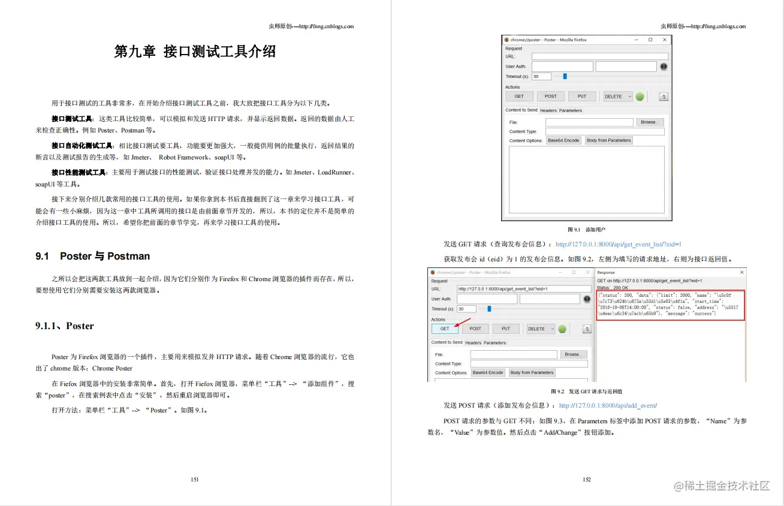This screenshot has height=506, width=784.
Task: Switch to the Parameters tab
Action: (x=570, y=110)
